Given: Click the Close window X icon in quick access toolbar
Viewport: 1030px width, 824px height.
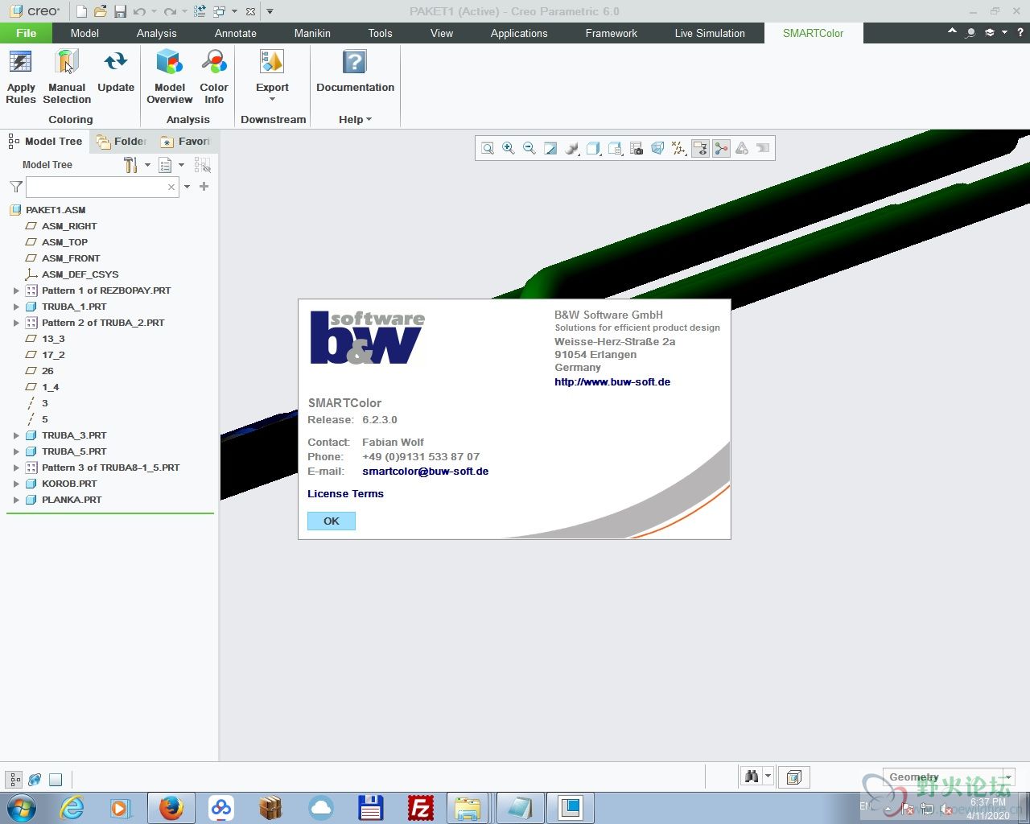Looking at the screenshot, I should [x=251, y=11].
